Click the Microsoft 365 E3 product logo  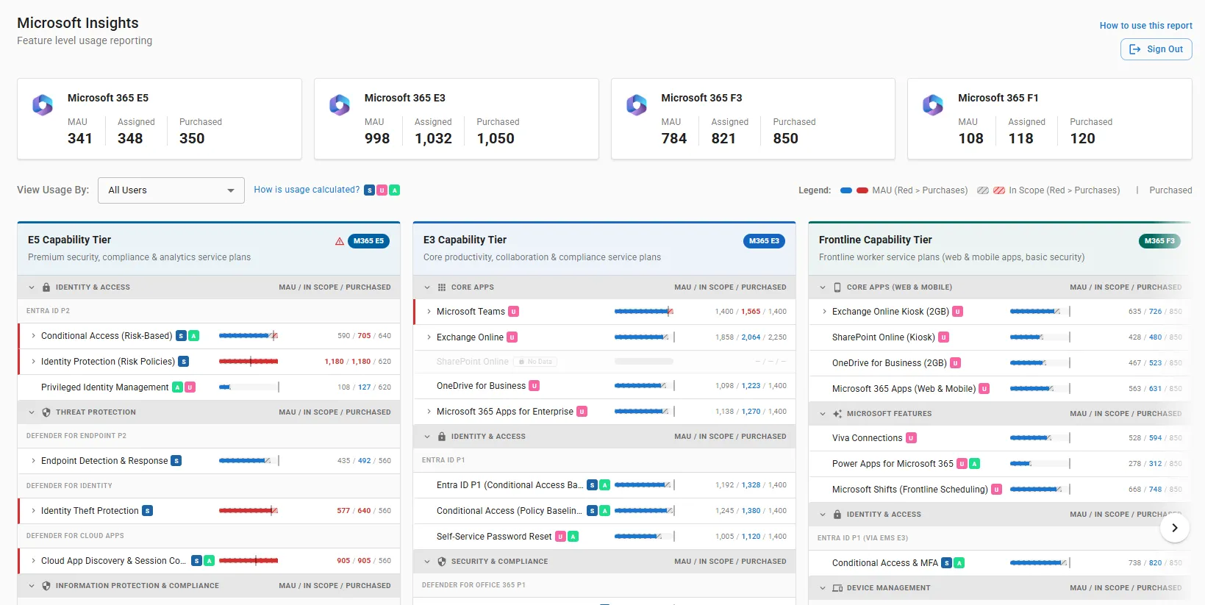340,105
